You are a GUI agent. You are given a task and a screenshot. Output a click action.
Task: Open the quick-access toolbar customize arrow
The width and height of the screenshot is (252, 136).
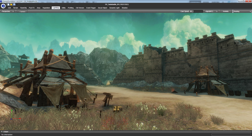pyautogui.click(x=17, y=4)
